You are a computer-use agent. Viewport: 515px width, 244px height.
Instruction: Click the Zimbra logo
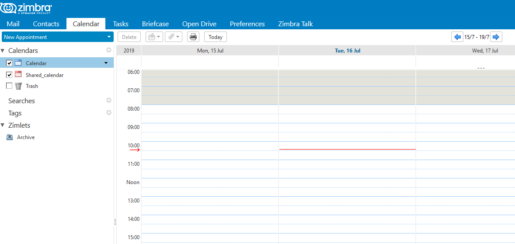pyautogui.click(x=26, y=9)
